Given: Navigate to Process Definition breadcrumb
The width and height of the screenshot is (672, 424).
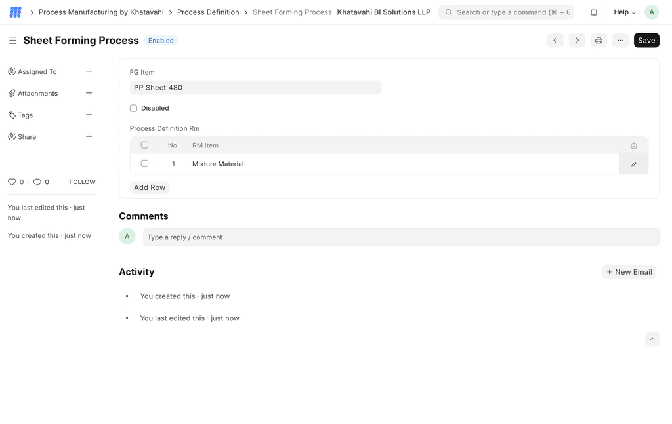Looking at the screenshot, I should click(208, 12).
